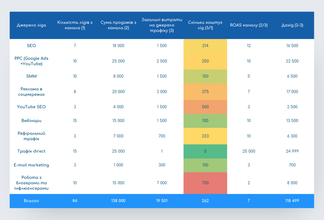The height and width of the screenshot is (220, 324).
Task: Click the "ROAS каналу (2/3)" column header
Action: click(249, 25)
